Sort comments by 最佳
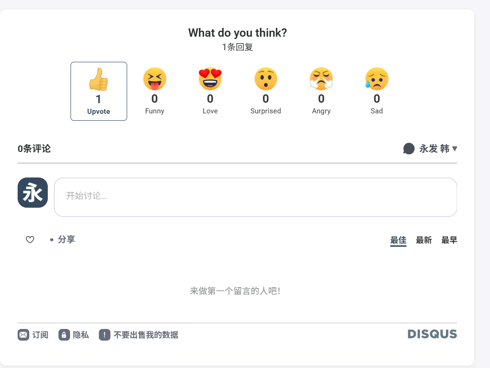Viewport: 490px width, 368px height. coord(398,240)
